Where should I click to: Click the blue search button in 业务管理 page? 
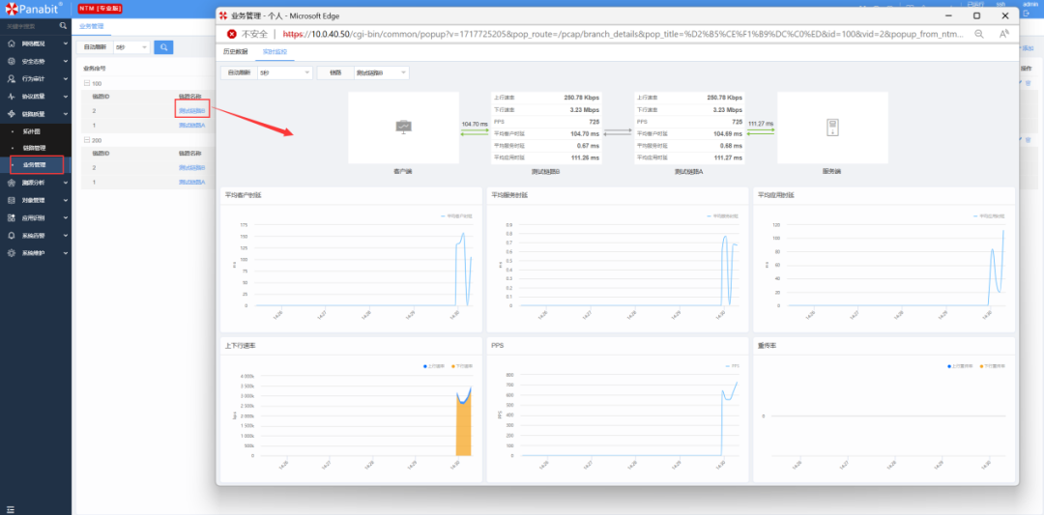[x=163, y=47]
